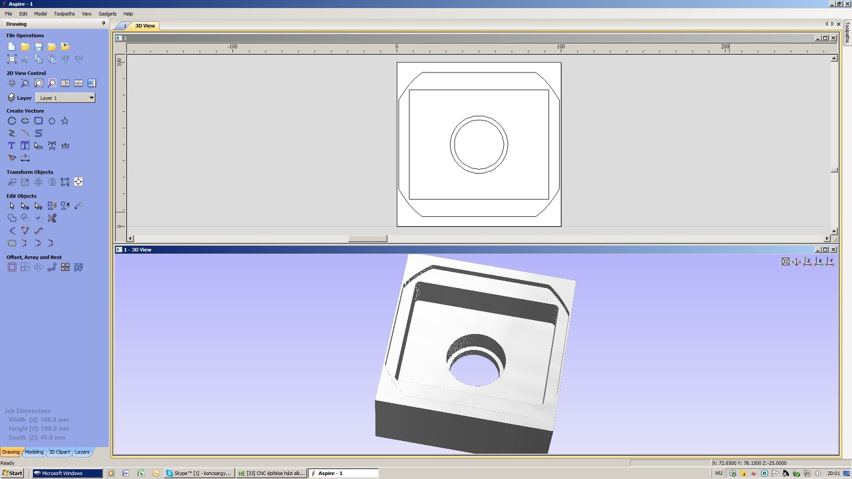Viewport: 852px width, 479px height.
Task: Weld selected vectors together
Action: 11,218
